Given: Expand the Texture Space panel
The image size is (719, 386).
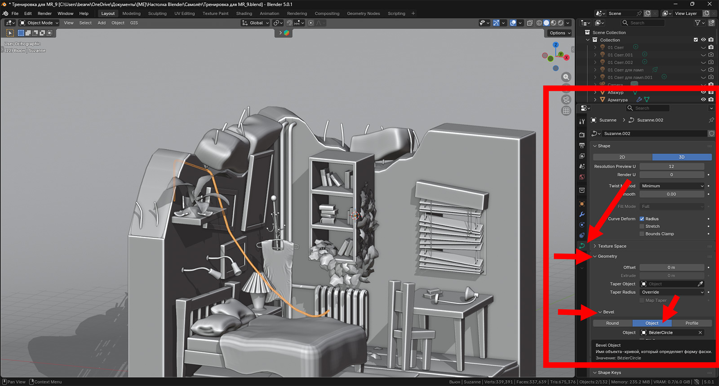Looking at the screenshot, I should click(x=612, y=246).
